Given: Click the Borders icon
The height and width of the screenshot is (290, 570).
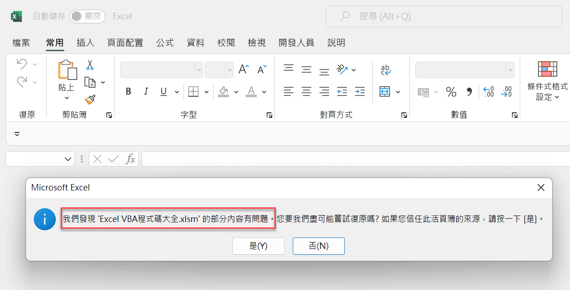Looking at the screenshot, I should click(x=194, y=91).
